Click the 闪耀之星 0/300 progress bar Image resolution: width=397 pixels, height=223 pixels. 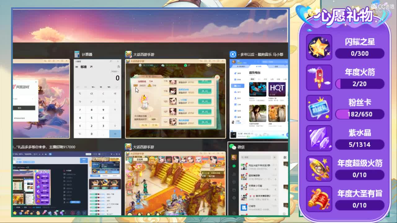pyautogui.click(x=360, y=53)
